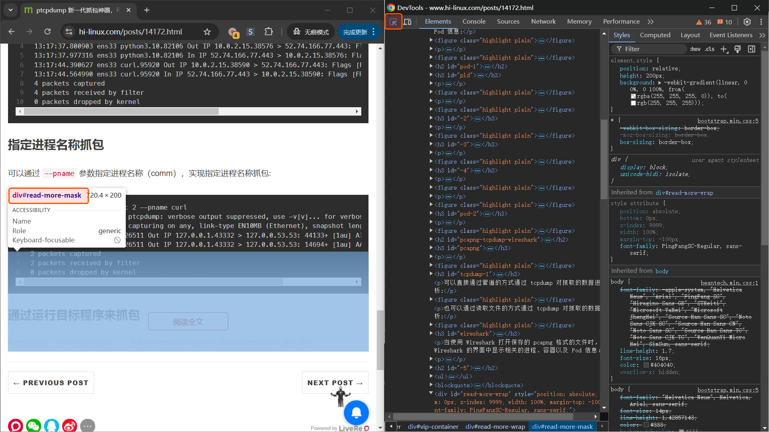Click the notification bell floating button
This screenshot has height=432, width=769.
click(x=356, y=412)
